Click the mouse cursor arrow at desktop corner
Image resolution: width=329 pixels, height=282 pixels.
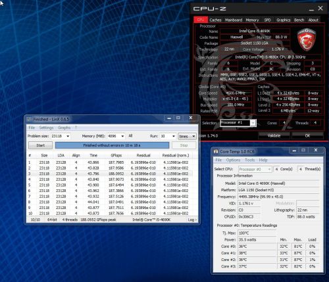(2, 3)
